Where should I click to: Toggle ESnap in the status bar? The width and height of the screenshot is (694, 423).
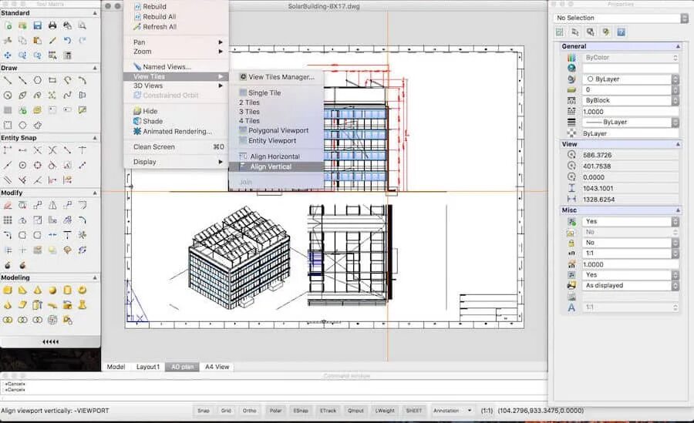pos(301,411)
